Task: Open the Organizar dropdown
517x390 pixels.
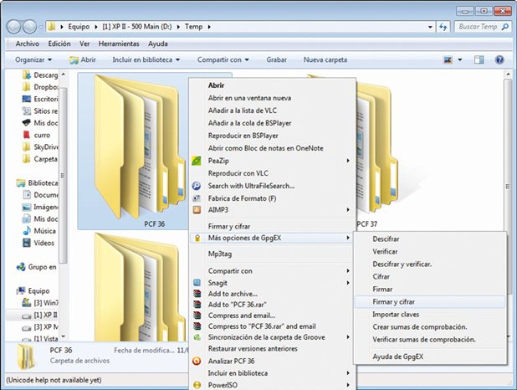Action: [x=33, y=59]
